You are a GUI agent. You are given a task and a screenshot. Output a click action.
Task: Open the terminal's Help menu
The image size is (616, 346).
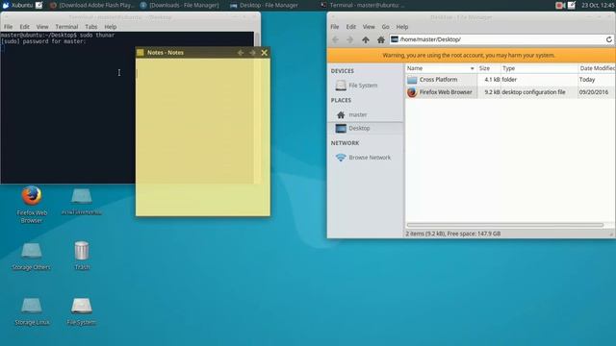pyautogui.click(x=111, y=27)
